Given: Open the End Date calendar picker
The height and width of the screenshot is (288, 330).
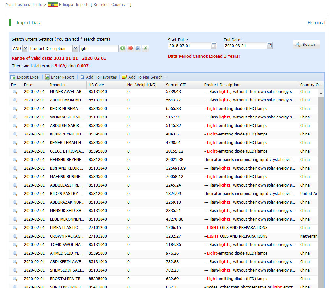Looking at the screenshot, I should point(270,45).
